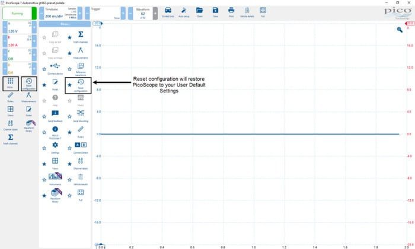The width and height of the screenshot is (415, 249).
Task: Select Rulers in the More panel
Action: coord(81,132)
